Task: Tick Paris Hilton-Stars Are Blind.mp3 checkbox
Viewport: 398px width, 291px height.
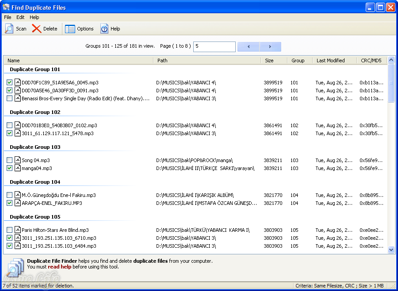Action: pyautogui.click(x=10, y=230)
